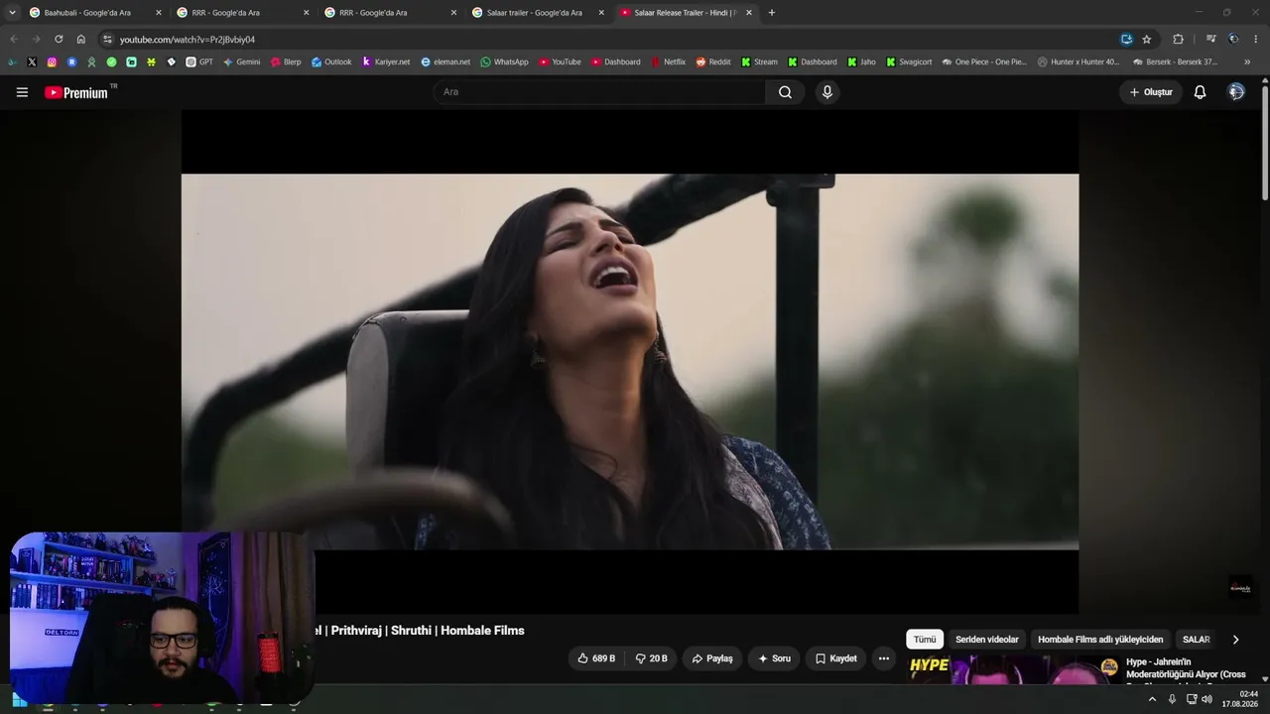1270x714 pixels.
Task: Open the X bookmark
Action: (32, 61)
